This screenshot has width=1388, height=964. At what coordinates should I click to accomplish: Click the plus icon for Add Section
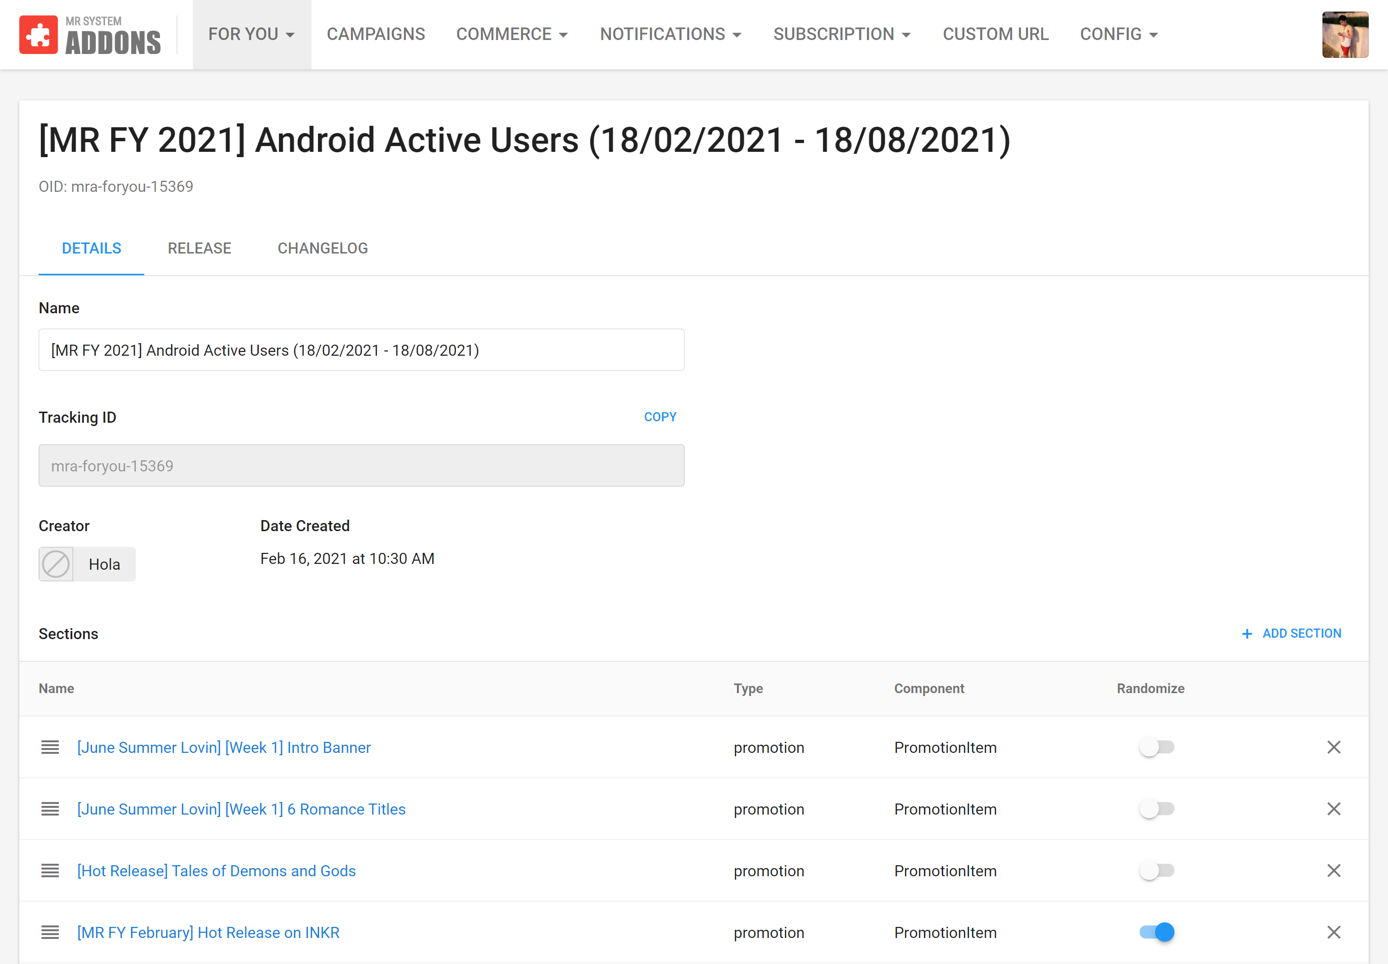tap(1247, 634)
